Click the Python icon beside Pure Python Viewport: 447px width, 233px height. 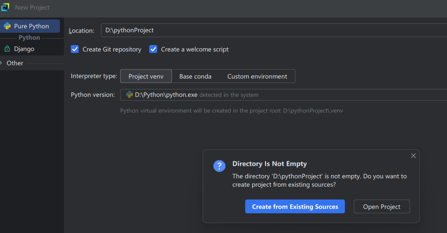(x=7, y=26)
